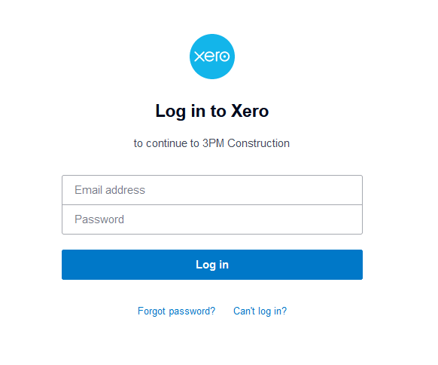Click the Log in to Xero heading
Viewport: 438px width, 365px height.
[x=212, y=111]
